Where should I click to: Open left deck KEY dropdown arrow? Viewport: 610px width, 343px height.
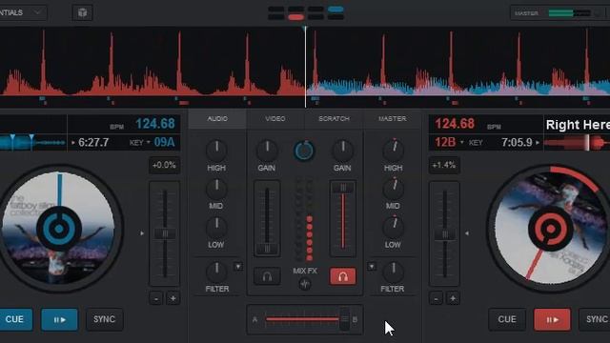(x=149, y=142)
